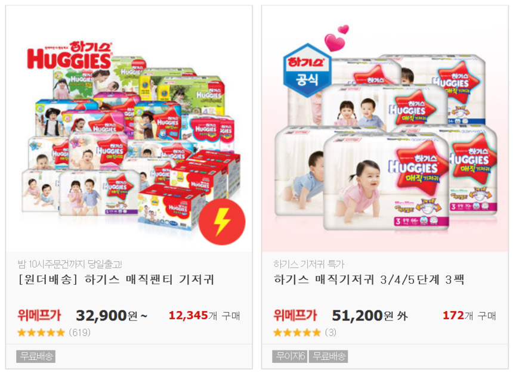Click the 무이자6 installment tag
This screenshot has width=513, height=373.
(x=290, y=356)
